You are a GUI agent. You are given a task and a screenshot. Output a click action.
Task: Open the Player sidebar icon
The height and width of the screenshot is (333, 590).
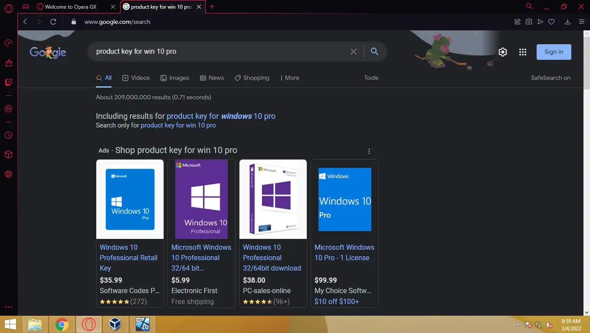pyautogui.click(x=8, y=108)
